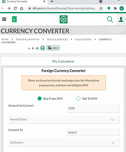The image size is (126, 152).
Task: Reload the page with refresh icon
Action: [x=15, y=8]
